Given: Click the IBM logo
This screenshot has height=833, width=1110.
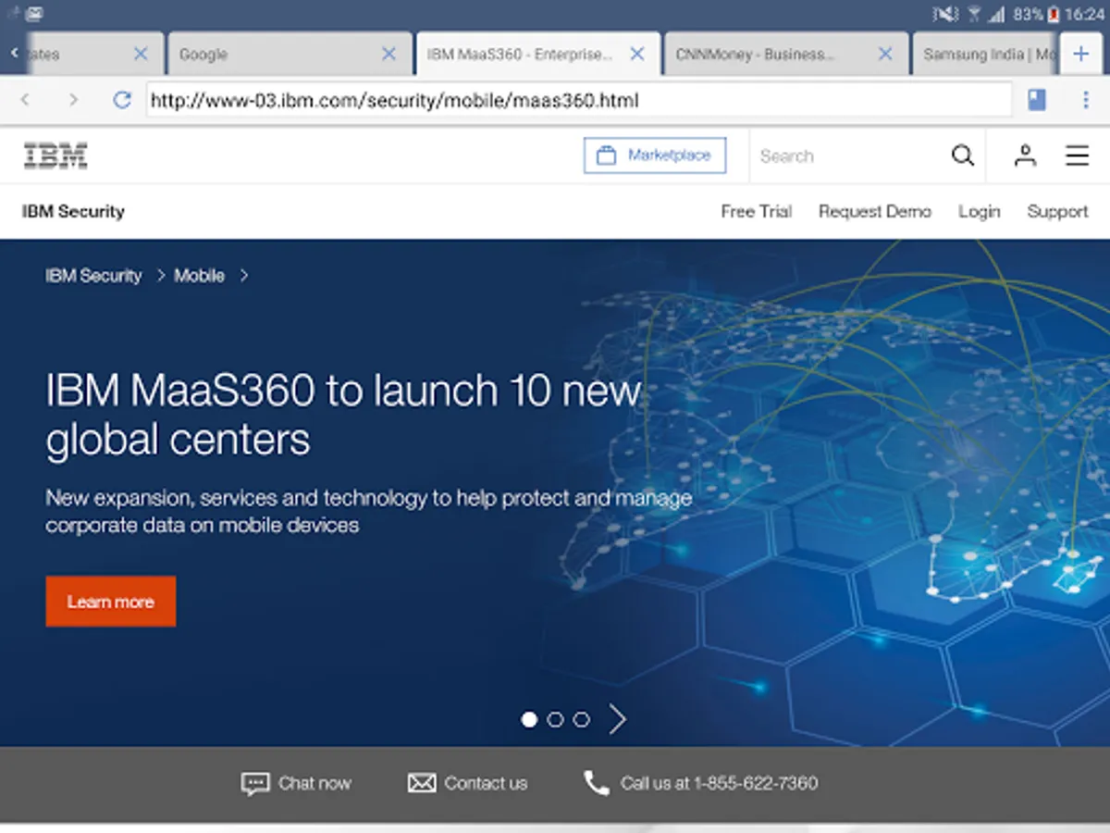Looking at the screenshot, I should coord(55,155).
